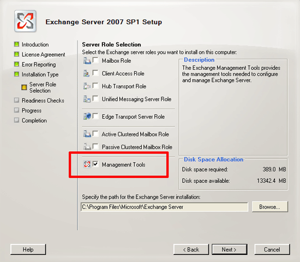Select Unified Messaging Server Role checkbox
300x262 pixels.
(95, 98)
